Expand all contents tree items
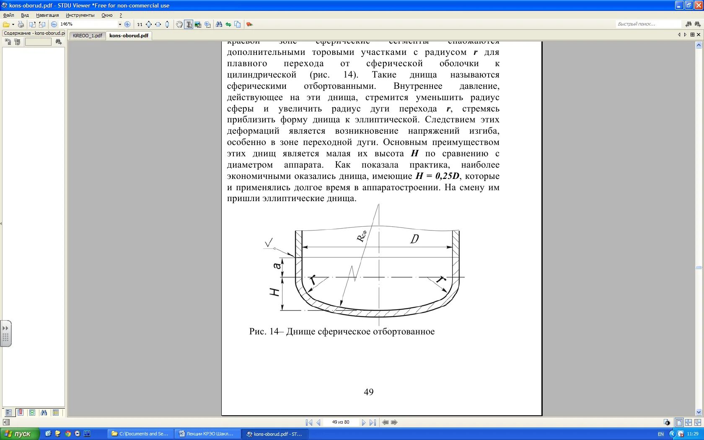The image size is (704, 440). tap(8, 42)
